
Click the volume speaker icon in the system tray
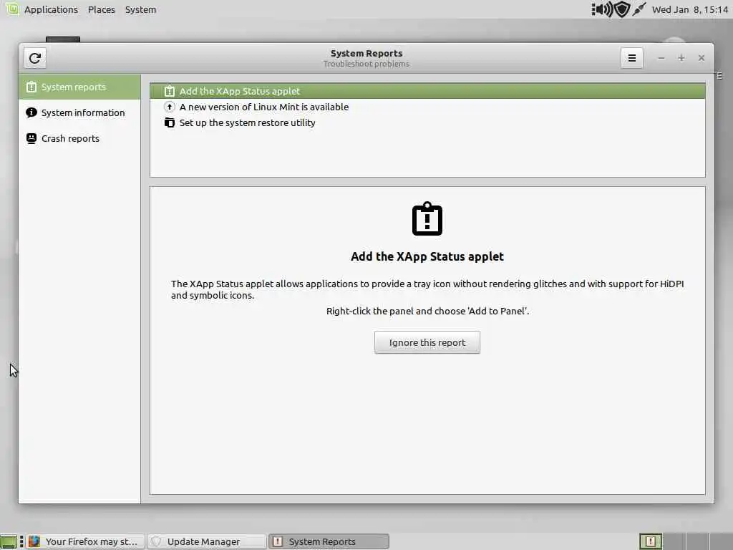(x=603, y=9)
